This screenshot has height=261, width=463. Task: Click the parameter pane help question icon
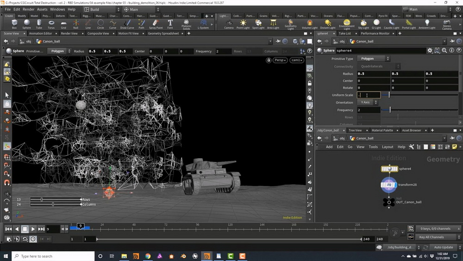point(458,51)
